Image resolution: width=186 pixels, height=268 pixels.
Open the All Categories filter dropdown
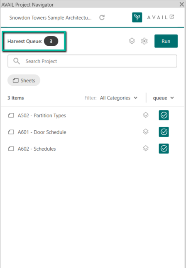click(119, 98)
